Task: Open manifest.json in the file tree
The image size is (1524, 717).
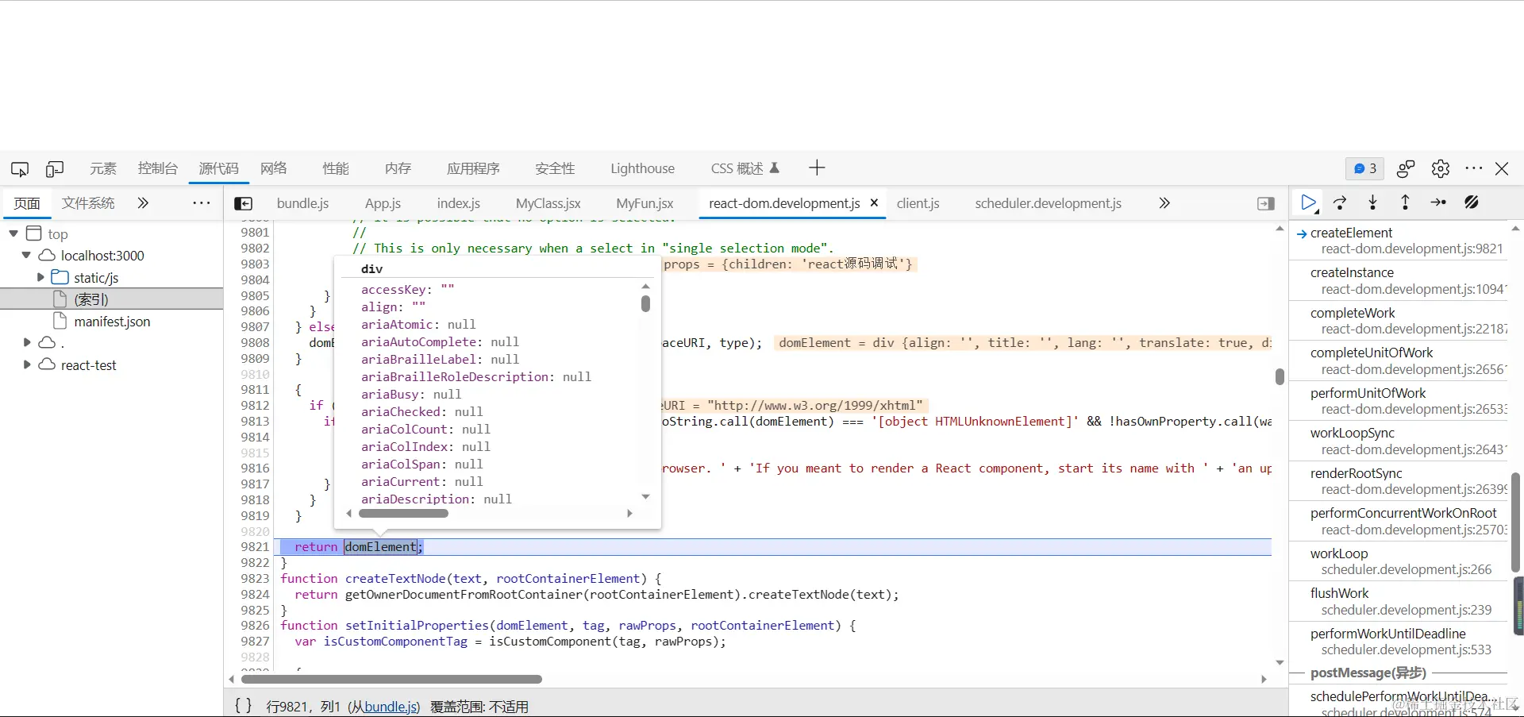Action: pyautogui.click(x=112, y=322)
